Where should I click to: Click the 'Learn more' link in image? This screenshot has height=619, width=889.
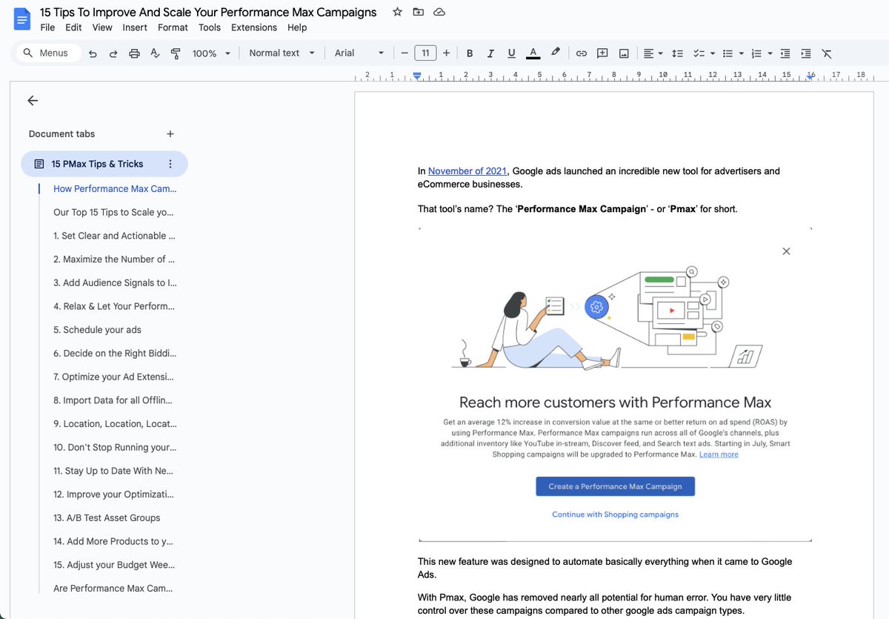click(719, 454)
